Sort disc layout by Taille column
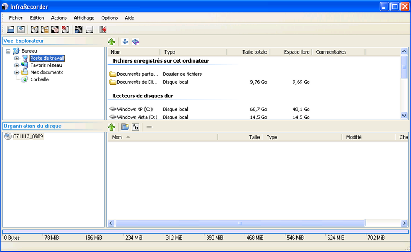 (240, 137)
